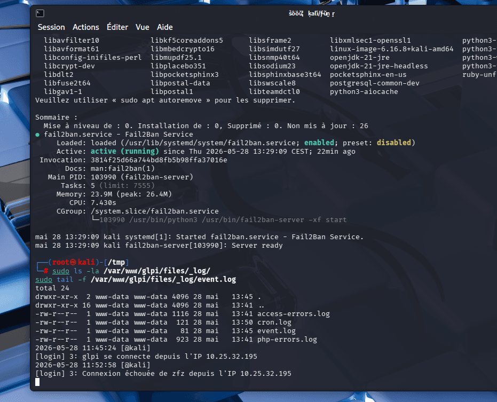Open the Aide menu
The image size is (497, 402).
[165, 27]
